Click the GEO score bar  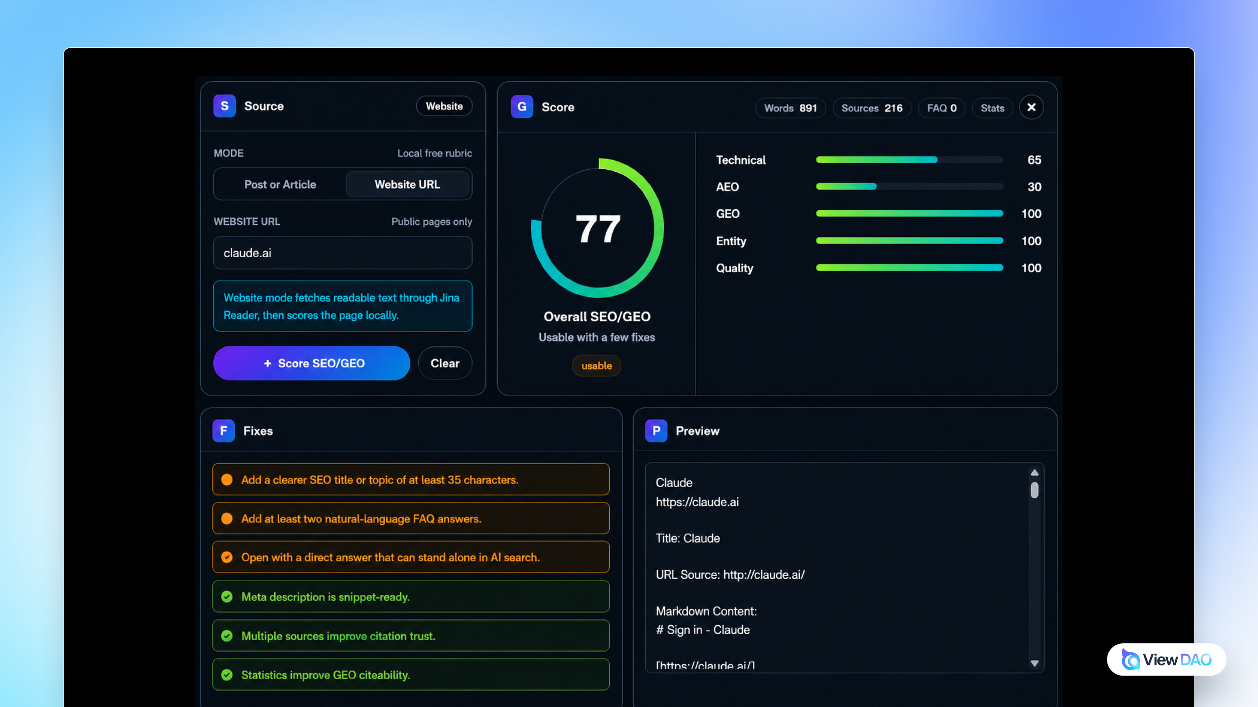(909, 213)
